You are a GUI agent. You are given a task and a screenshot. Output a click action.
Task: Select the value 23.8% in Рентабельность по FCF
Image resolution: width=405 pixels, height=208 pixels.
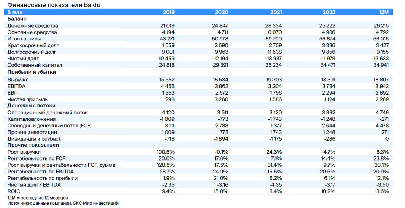click(x=381, y=159)
